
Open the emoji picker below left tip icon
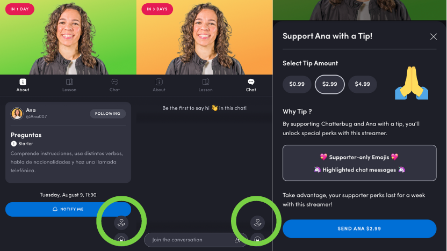pyautogui.click(x=121, y=239)
